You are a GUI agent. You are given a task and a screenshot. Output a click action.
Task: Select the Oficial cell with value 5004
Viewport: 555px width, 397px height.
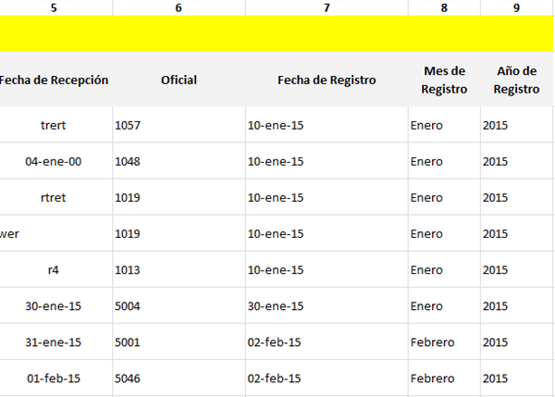pos(179,306)
